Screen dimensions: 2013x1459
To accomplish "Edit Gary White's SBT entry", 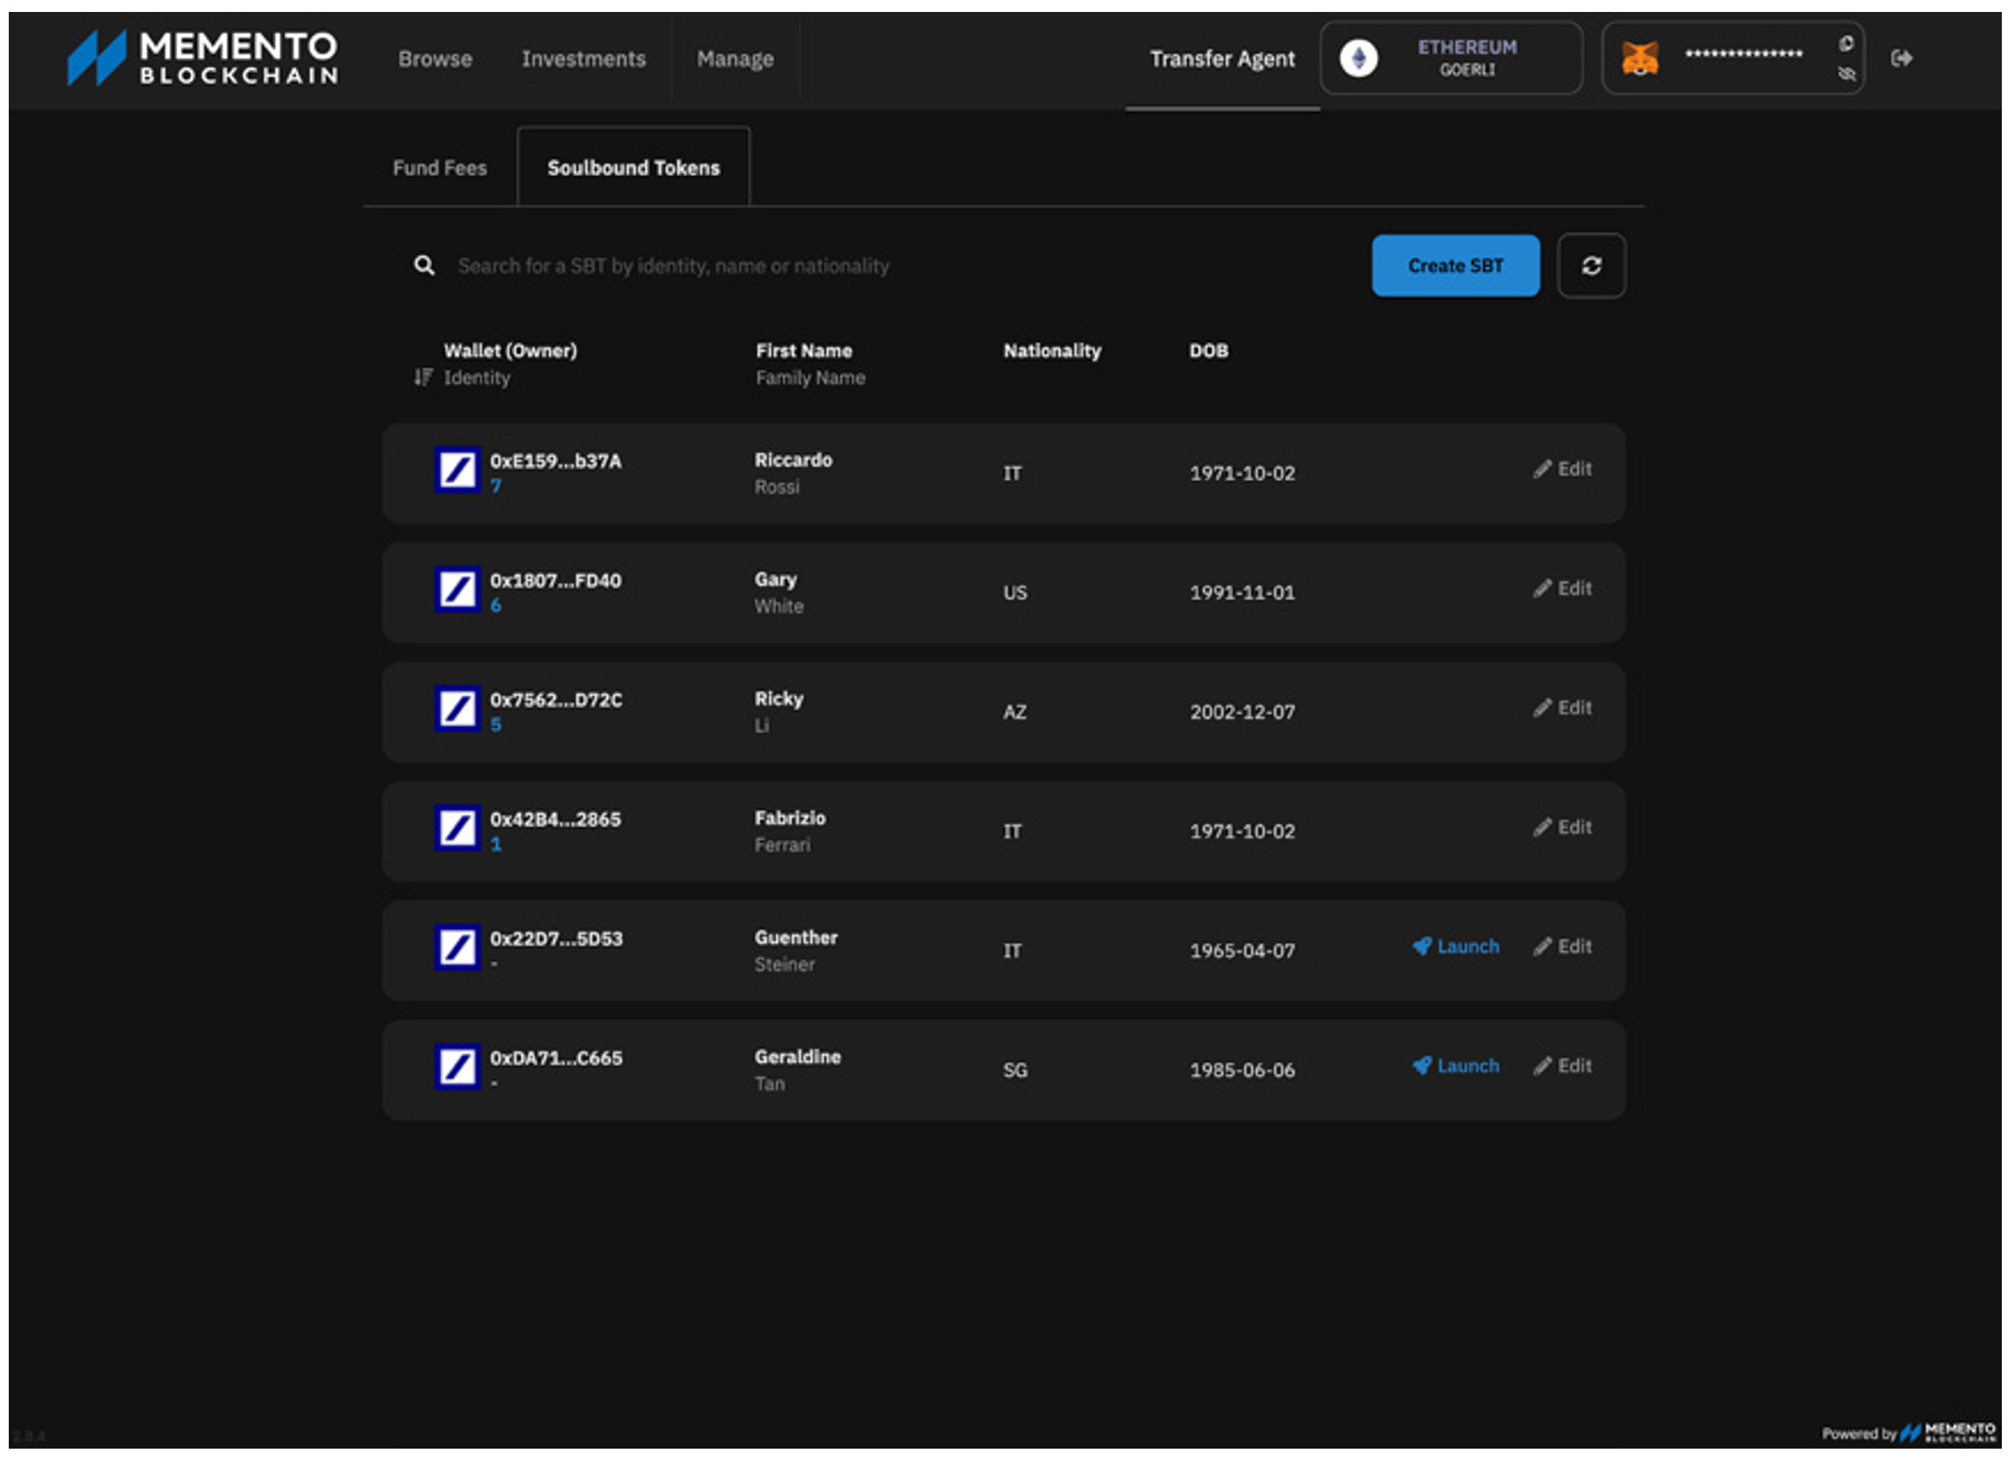I will coord(1562,588).
